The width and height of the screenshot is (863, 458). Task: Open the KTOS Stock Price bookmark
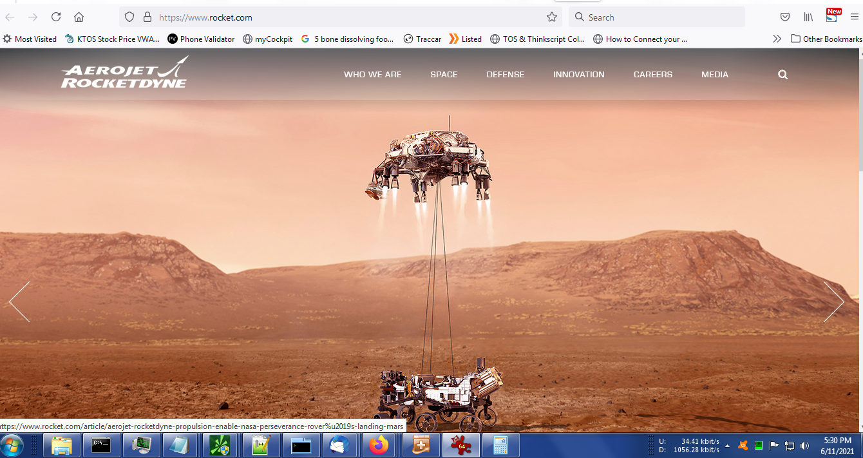click(x=112, y=39)
